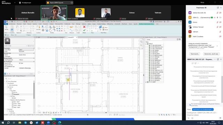Click the drawing view horizontal scrollbar
223x125 pixels.
pyautogui.click(x=106, y=112)
